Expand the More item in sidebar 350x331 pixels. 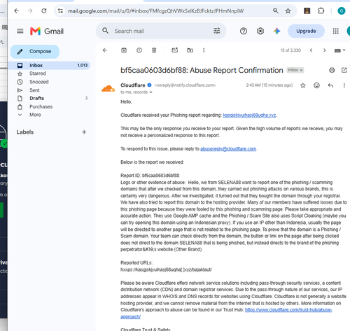(x=35, y=115)
